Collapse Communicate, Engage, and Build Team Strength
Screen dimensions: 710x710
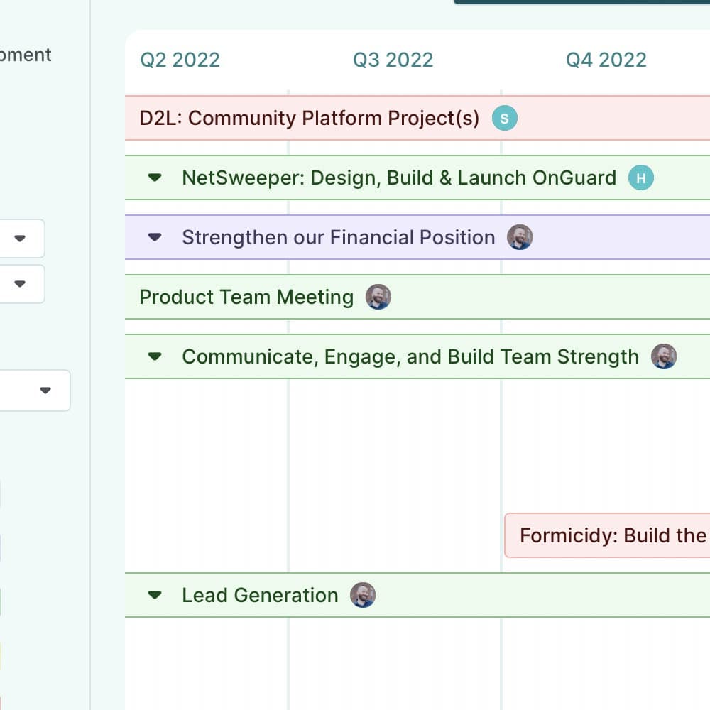point(155,357)
